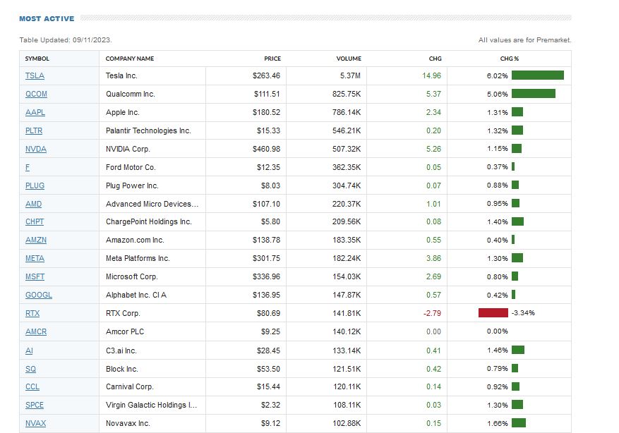Select the NVDA ticker link
Screen dimensions: 619x433
35,149
